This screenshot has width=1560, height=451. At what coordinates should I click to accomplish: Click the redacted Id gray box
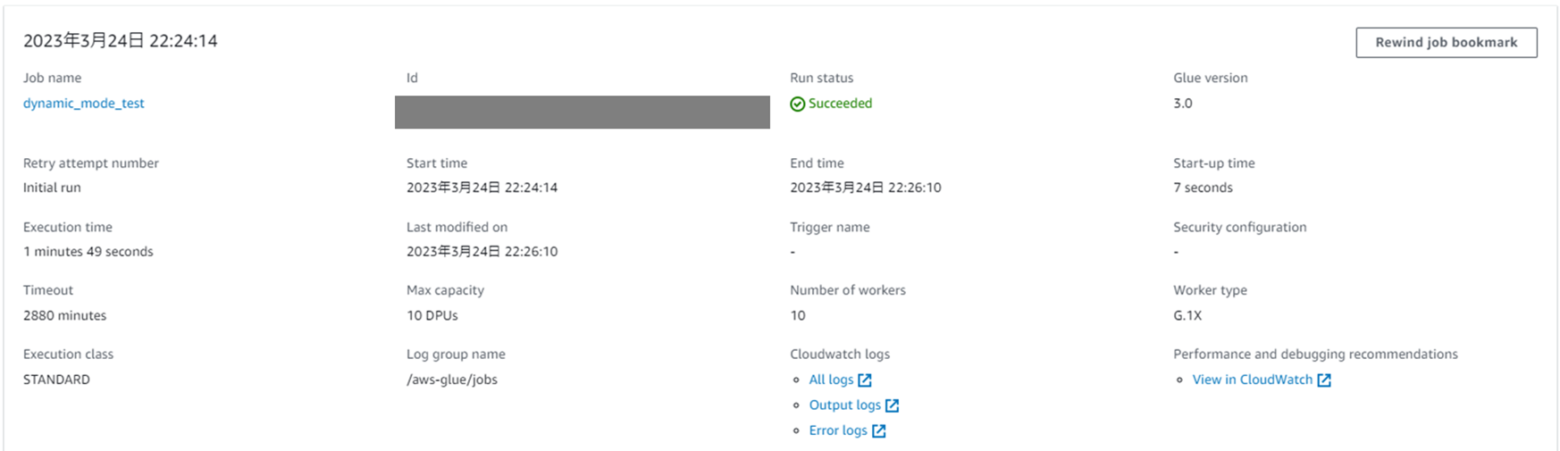(x=583, y=113)
